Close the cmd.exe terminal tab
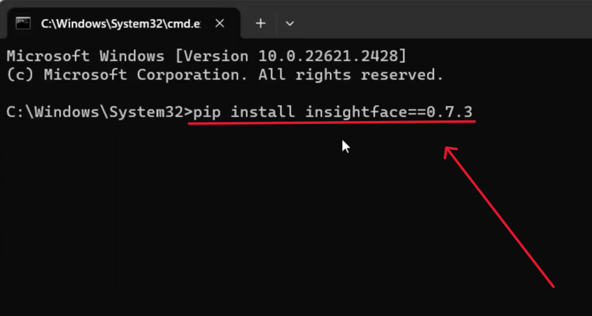 click(x=220, y=24)
